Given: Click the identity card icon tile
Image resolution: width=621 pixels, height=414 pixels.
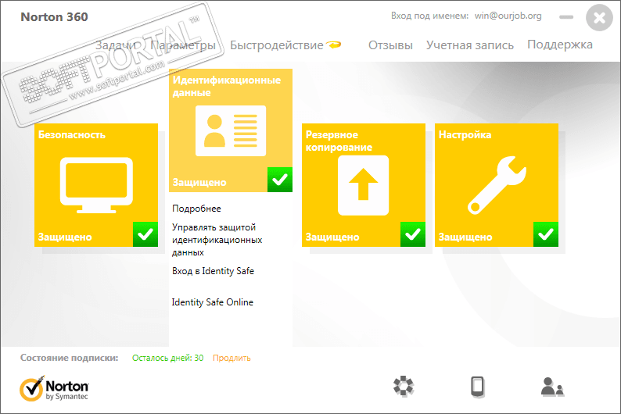Looking at the screenshot, I should click(231, 130).
